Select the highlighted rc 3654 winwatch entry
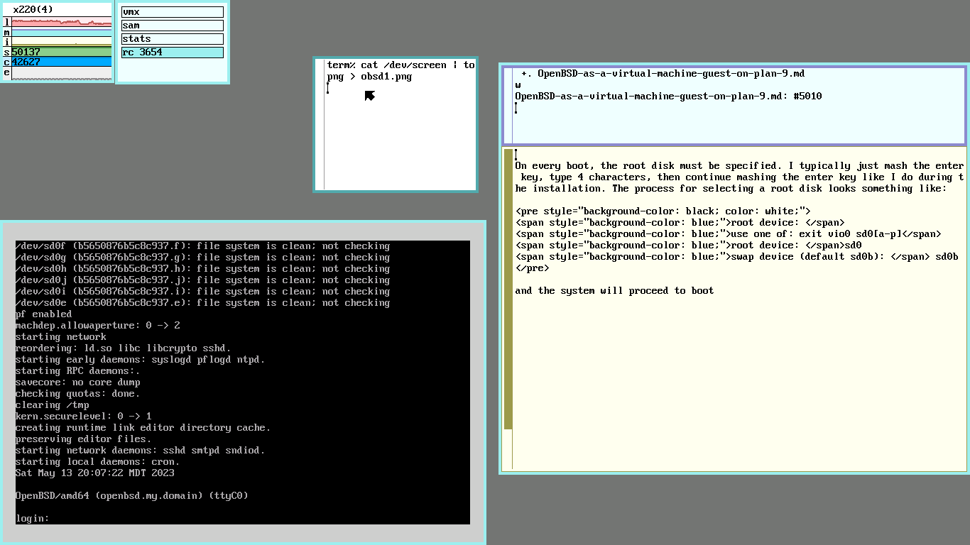This screenshot has width=970, height=545. [172, 53]
